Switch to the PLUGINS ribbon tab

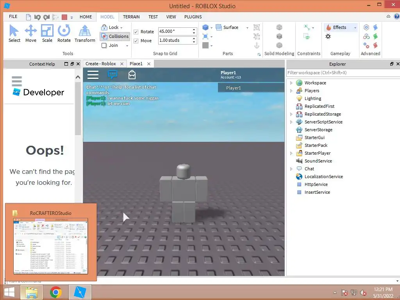(193, 17)
